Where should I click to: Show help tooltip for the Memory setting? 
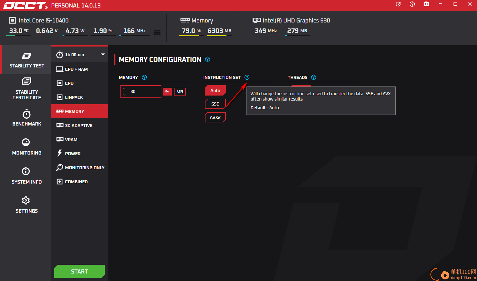point(144,77)
